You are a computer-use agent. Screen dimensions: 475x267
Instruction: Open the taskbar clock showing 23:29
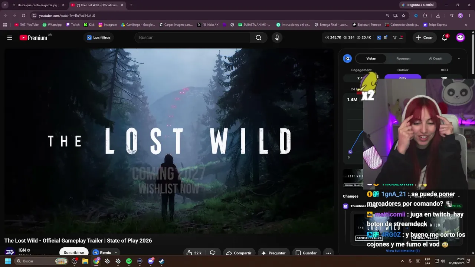point(457,261)
